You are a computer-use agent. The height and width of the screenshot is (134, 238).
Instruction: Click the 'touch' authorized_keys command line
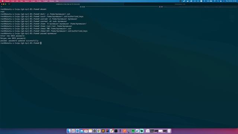pyautogui.click(x=42, y=16)
